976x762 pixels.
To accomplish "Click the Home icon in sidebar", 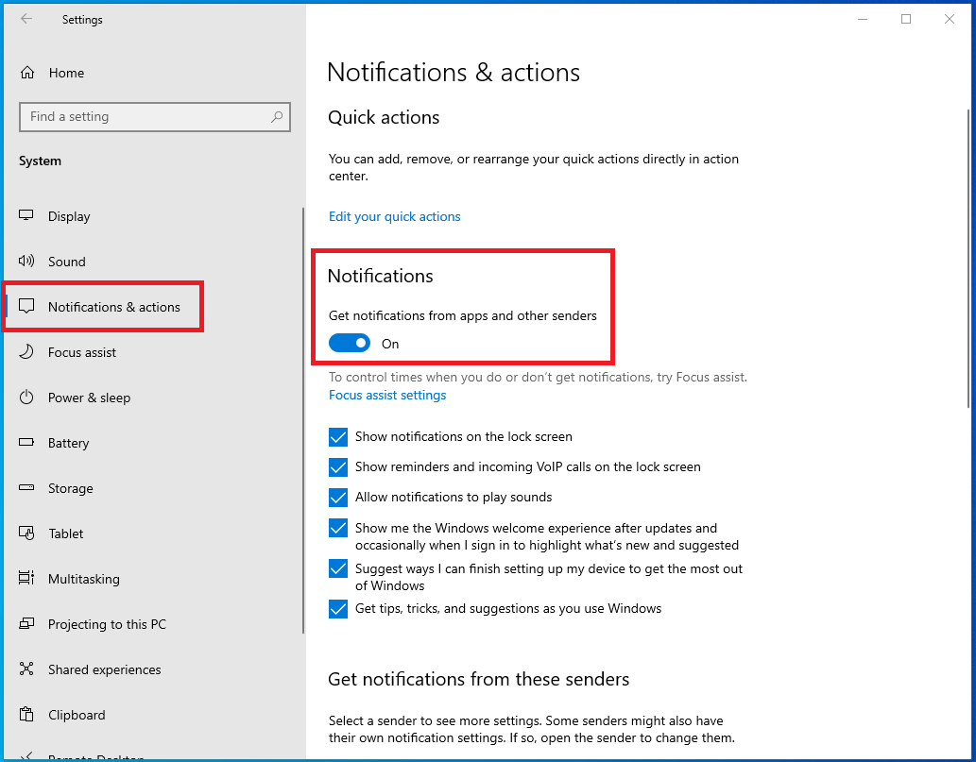I will point(27,73).
